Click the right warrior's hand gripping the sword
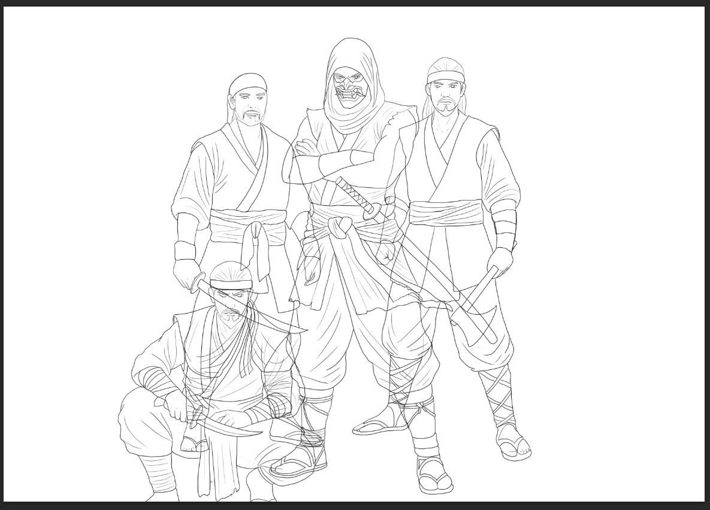This screenshot has height=510, width=710. click(500, 261)
